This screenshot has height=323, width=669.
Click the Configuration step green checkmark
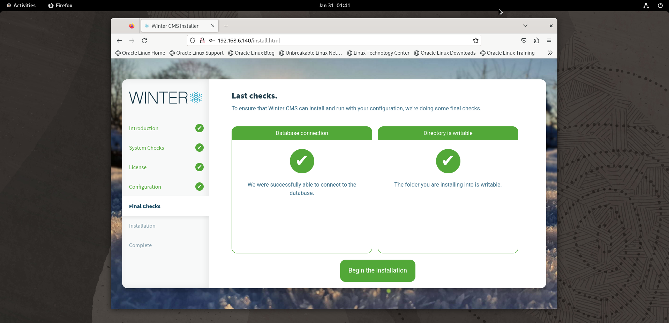(x=200, y=187)
